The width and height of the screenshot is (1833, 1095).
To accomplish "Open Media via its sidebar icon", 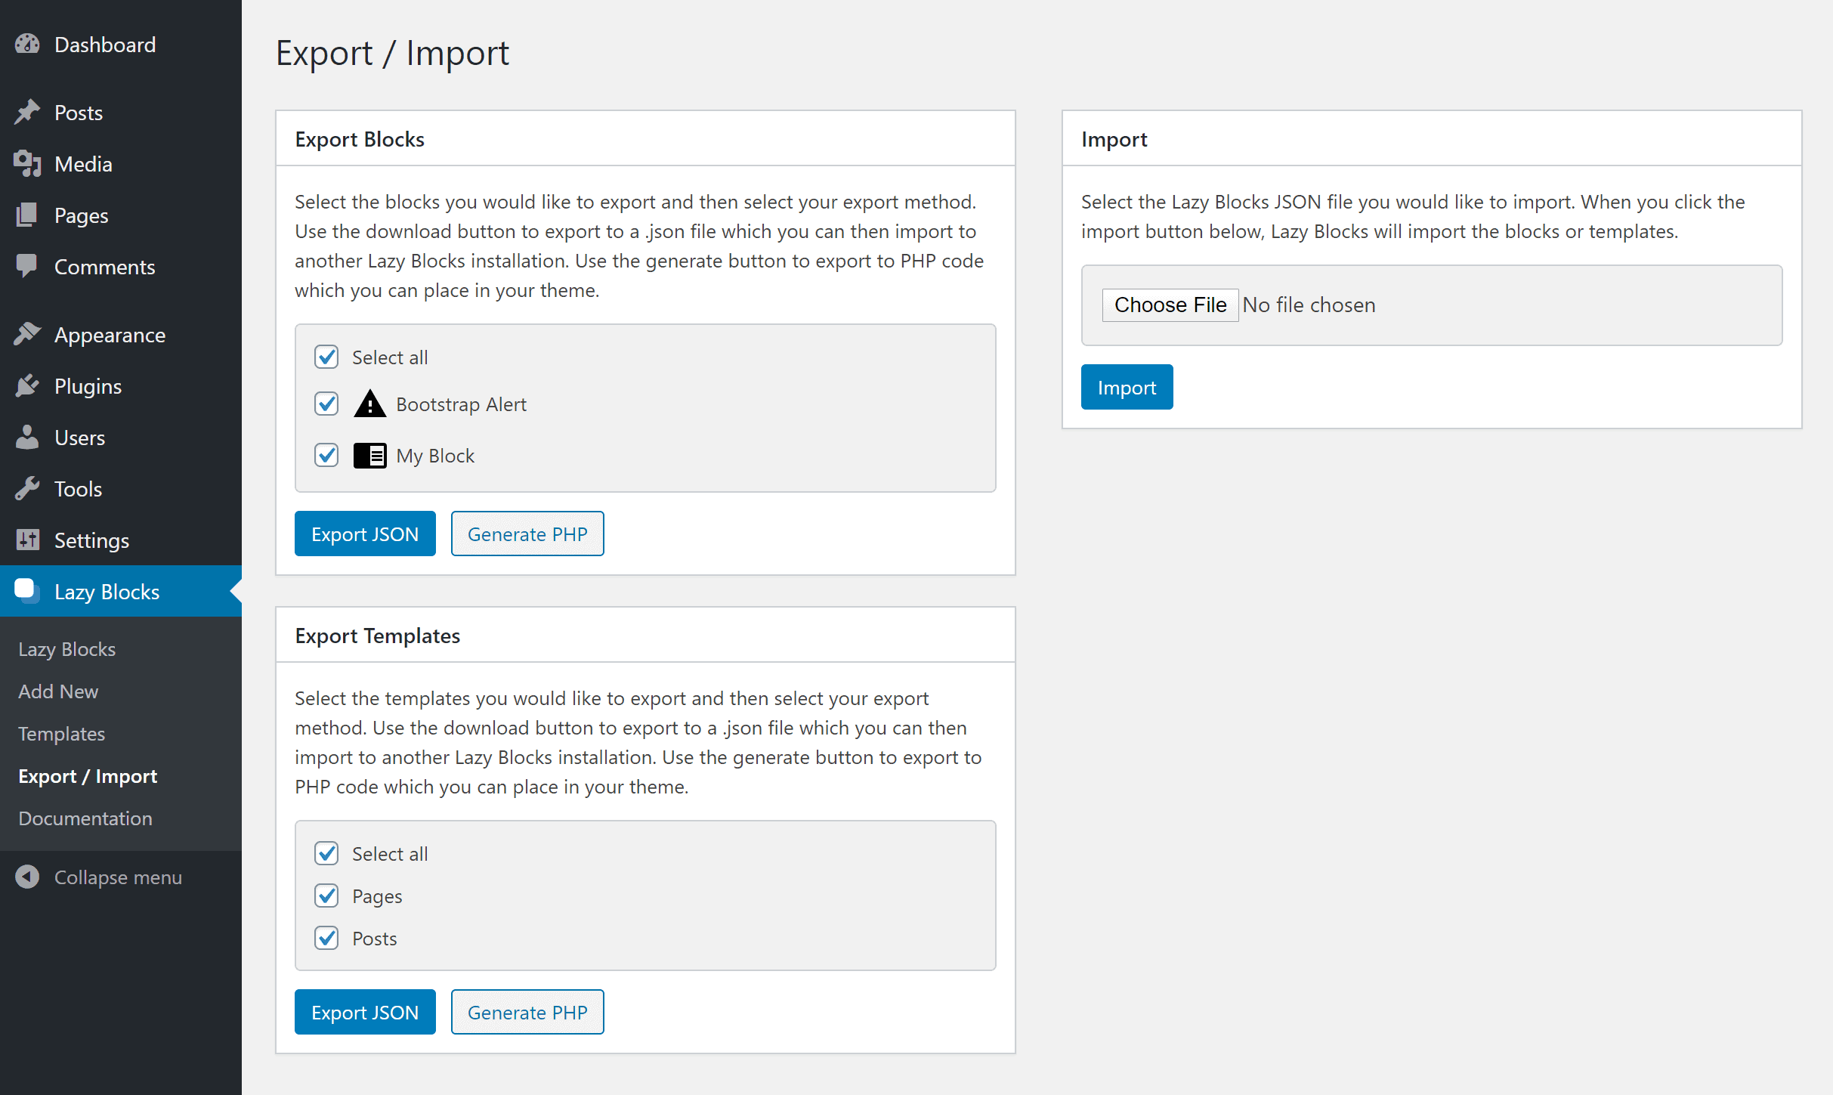I will click(27, 163).
